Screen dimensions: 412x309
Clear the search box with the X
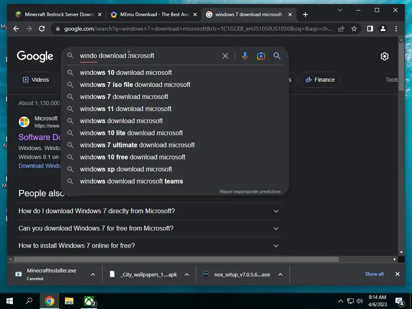point(225,56)
